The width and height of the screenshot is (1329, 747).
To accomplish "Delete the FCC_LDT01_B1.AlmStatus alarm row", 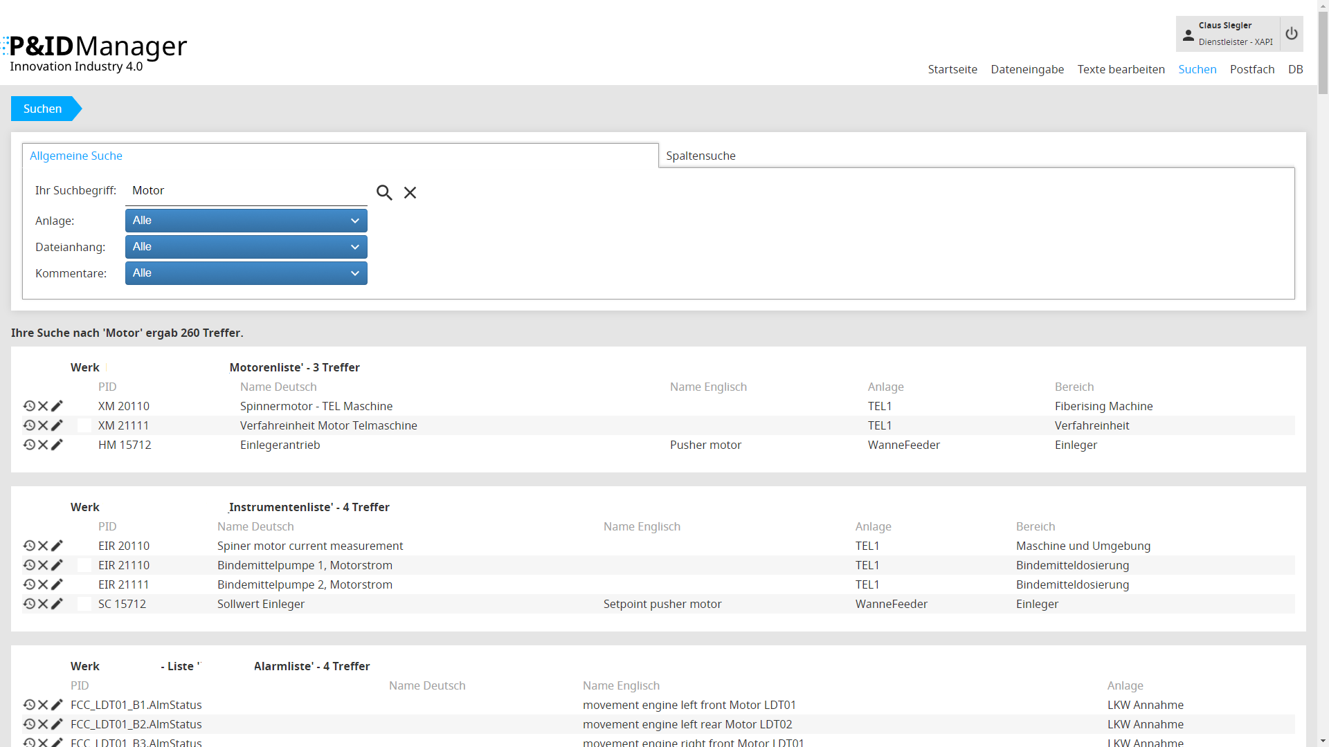I will [43, 705].
